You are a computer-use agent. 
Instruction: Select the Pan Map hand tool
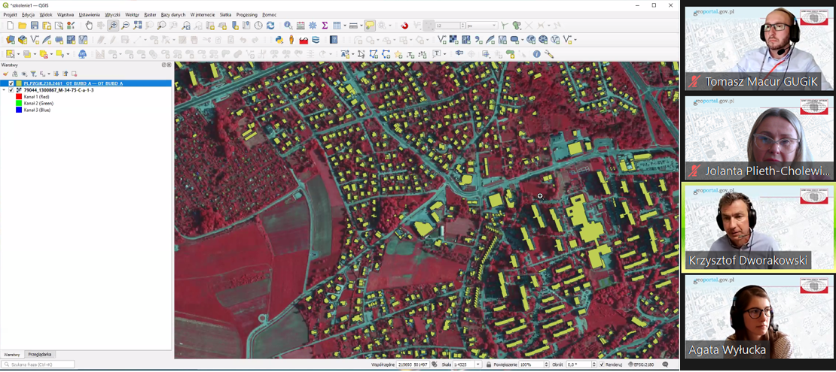pyautogui.click(x=89, y=26)
